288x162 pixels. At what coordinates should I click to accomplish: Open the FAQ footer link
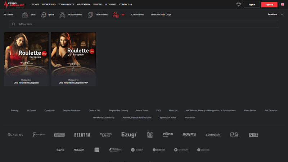pos(158,111)
